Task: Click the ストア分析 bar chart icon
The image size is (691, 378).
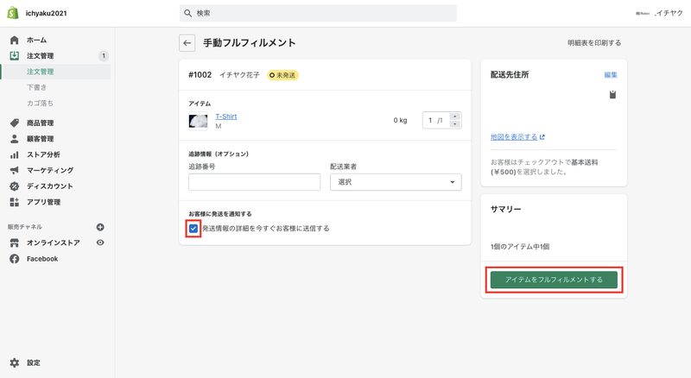Action: [15, 154]
